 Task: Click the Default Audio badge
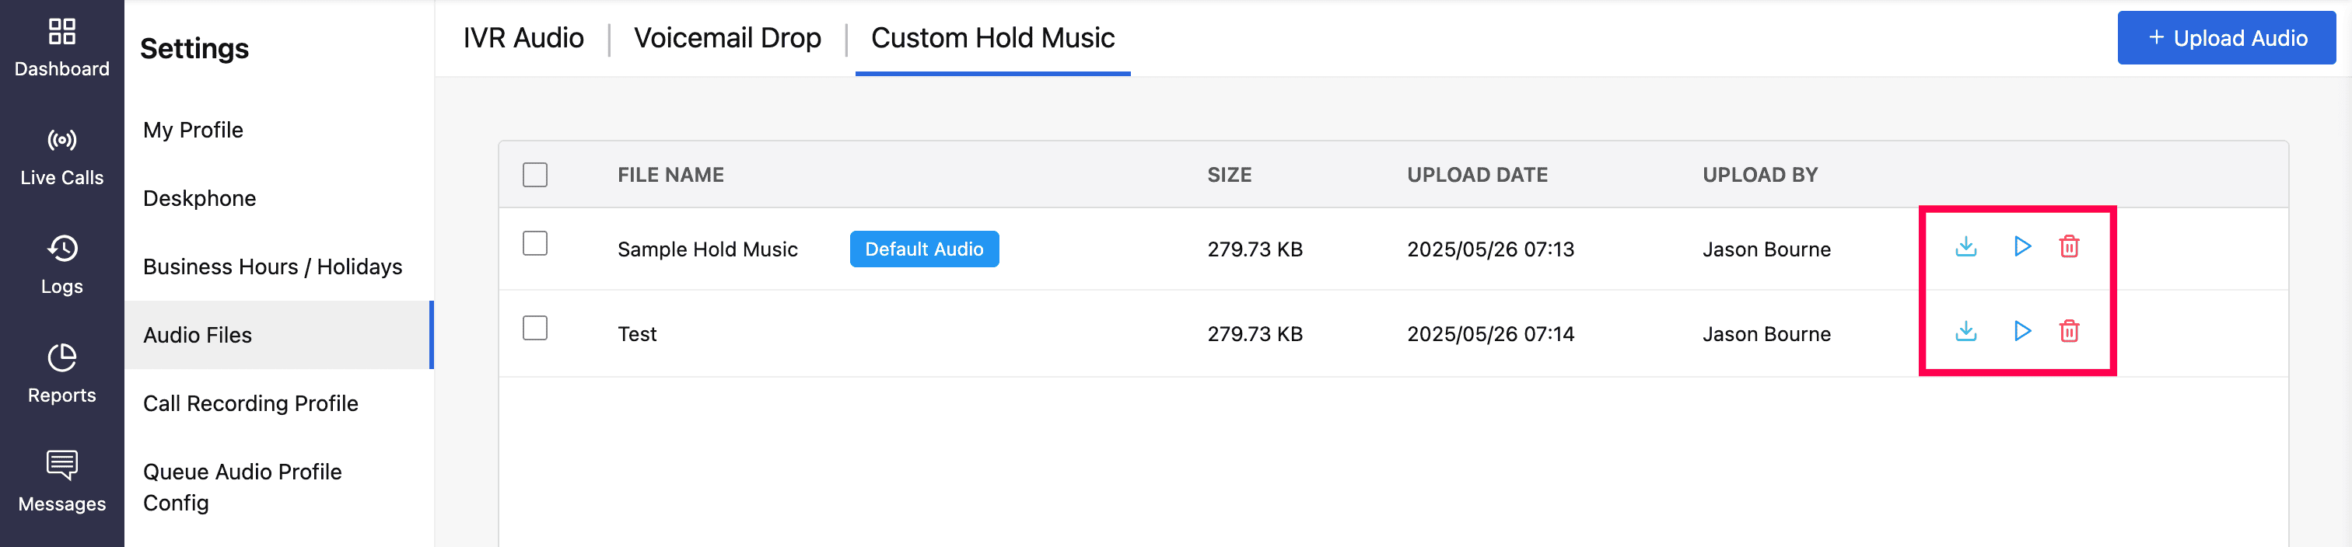[x=924, y=249]
